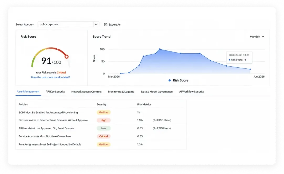Click the Mar 2026 axis label
The width and height of the screenshot is (284, 174).
114,77
